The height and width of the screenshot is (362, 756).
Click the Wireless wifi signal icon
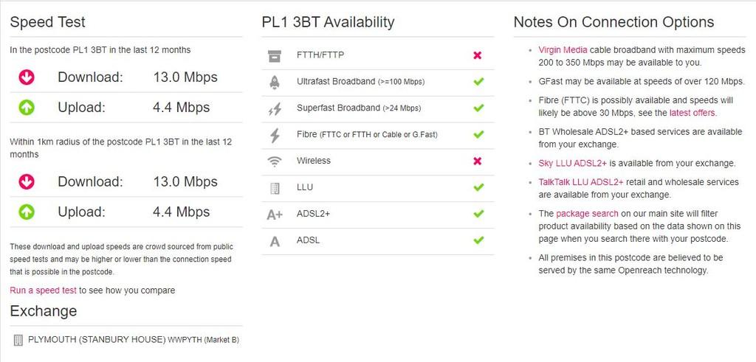275,161
